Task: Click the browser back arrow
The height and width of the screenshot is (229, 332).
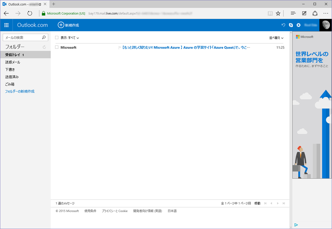Action: 6,13
